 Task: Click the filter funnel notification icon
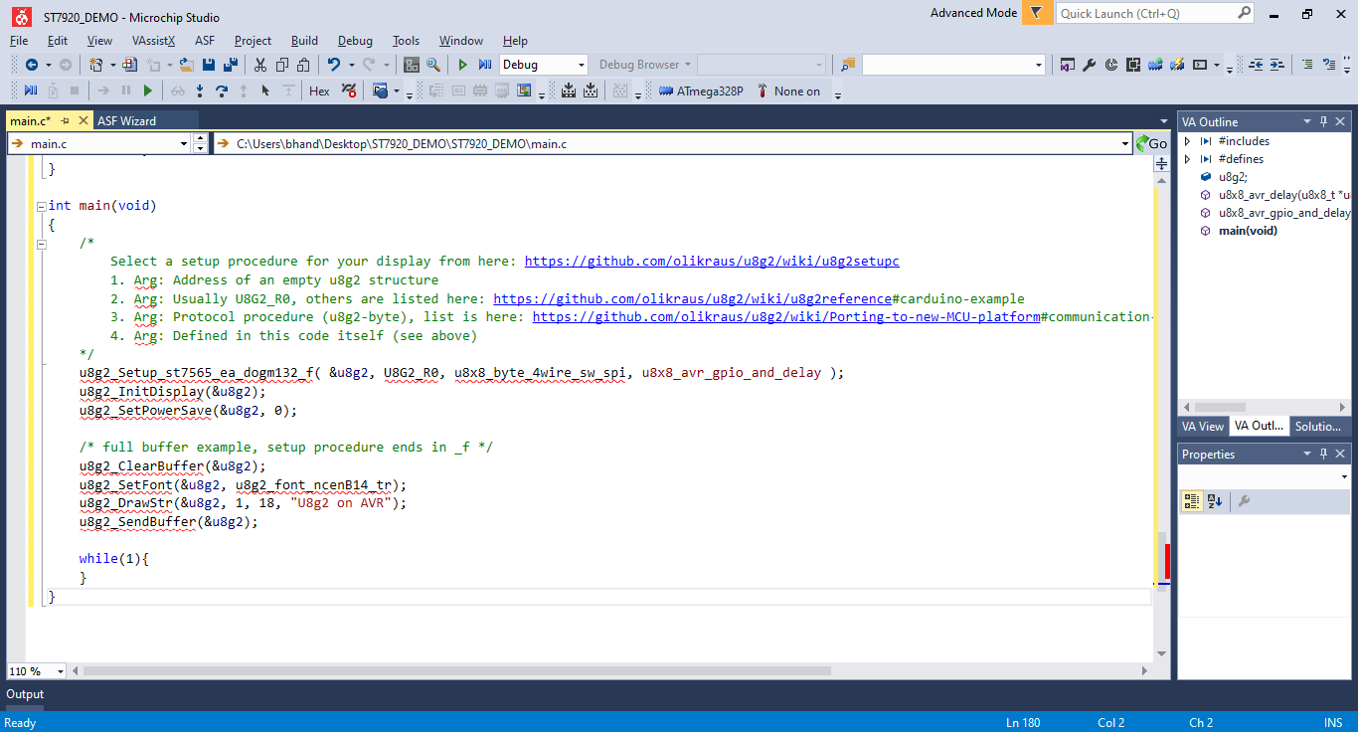tap(1037, 13)
